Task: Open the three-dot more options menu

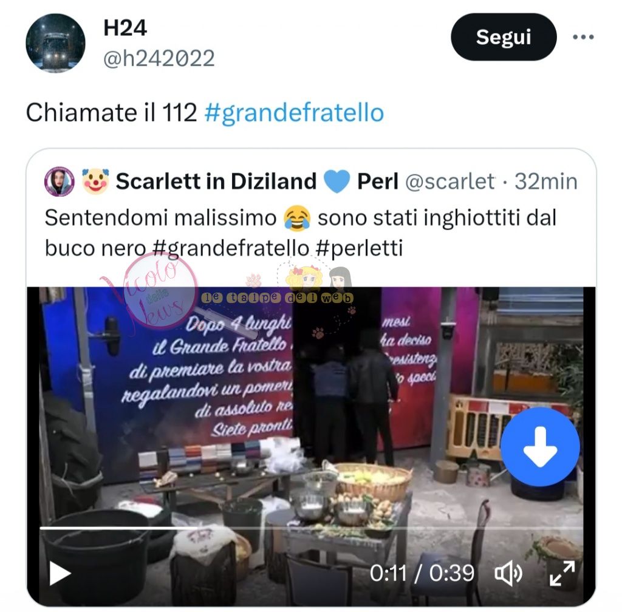Action: point(583,37)
